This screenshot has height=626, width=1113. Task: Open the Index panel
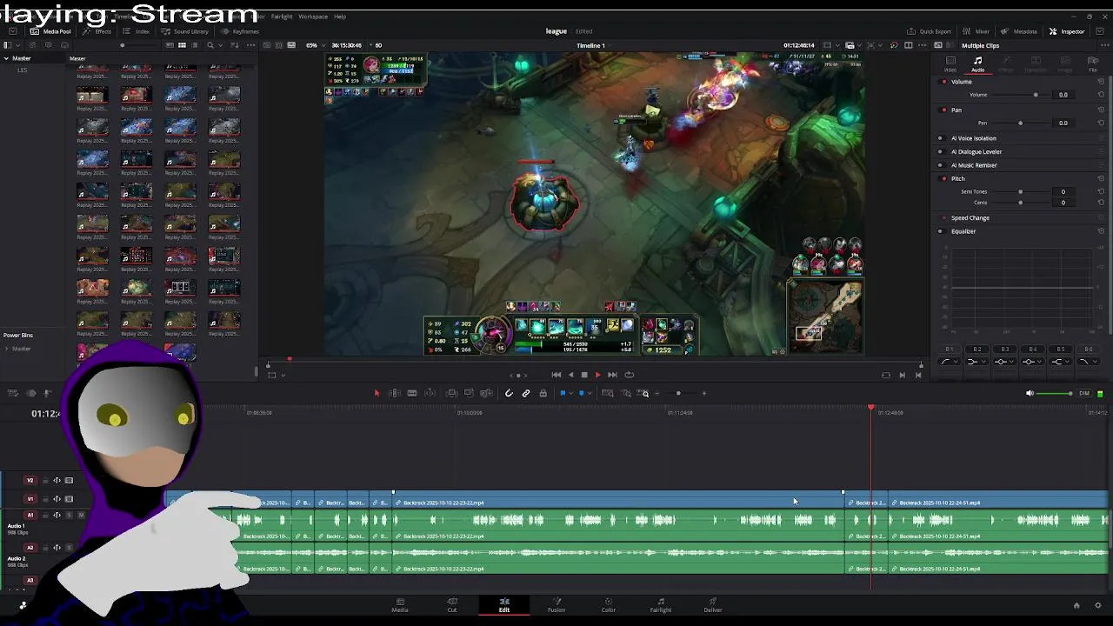pos(137,31)
